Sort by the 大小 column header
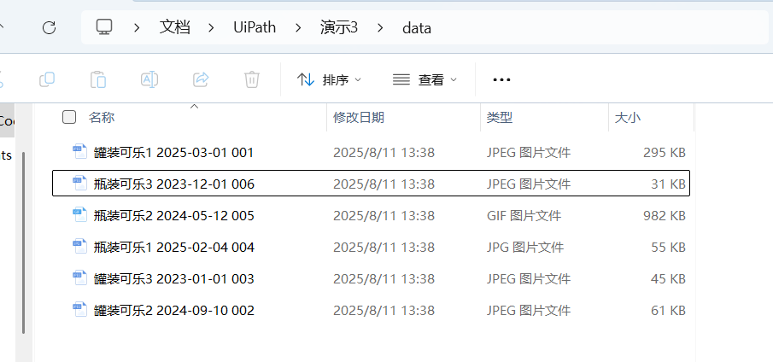This screenshot has width=773, height=362. pyautogui.click(x=628, y=117)
